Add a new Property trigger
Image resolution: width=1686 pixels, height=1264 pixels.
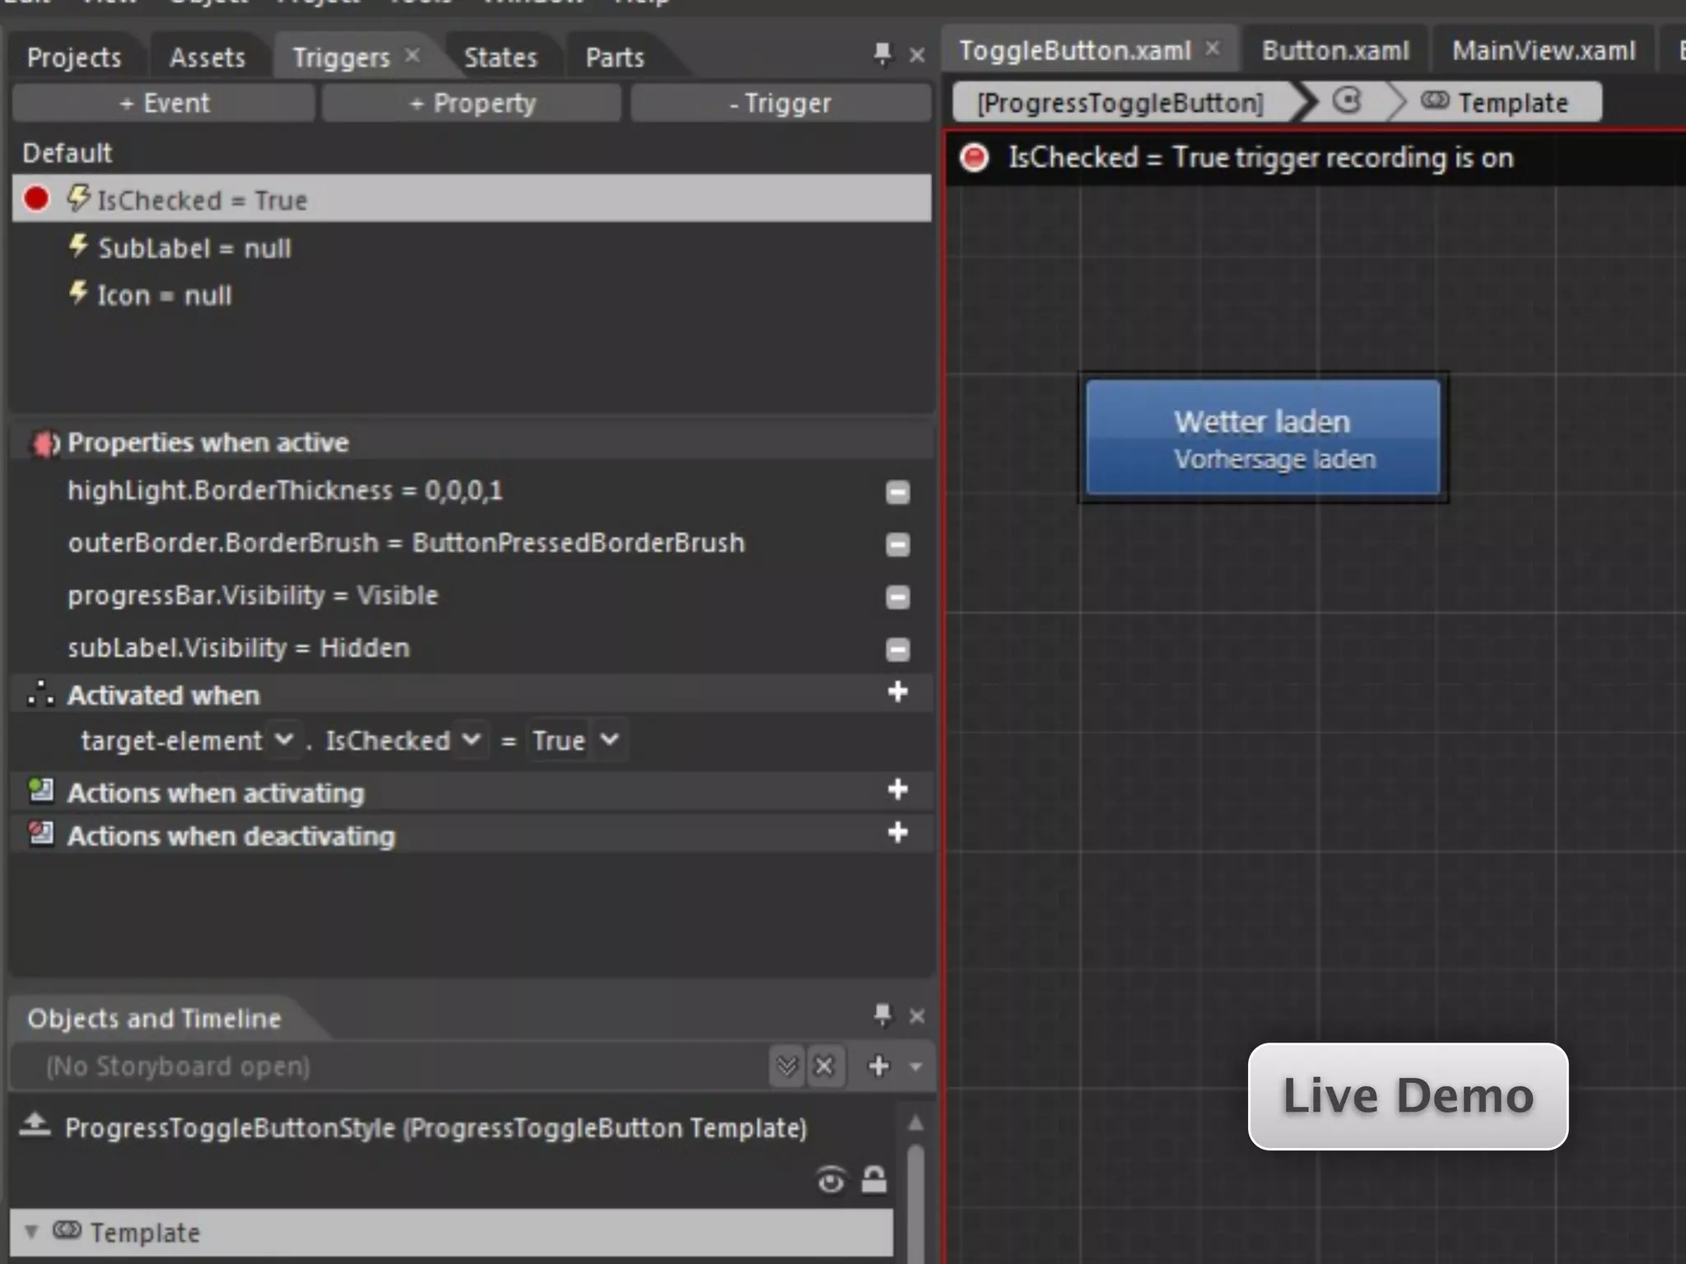[472, 103]
